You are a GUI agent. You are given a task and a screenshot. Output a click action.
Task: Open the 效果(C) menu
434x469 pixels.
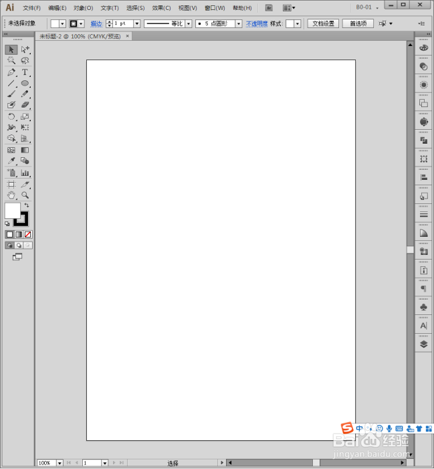pyautogui.click(x=161, y=8)
